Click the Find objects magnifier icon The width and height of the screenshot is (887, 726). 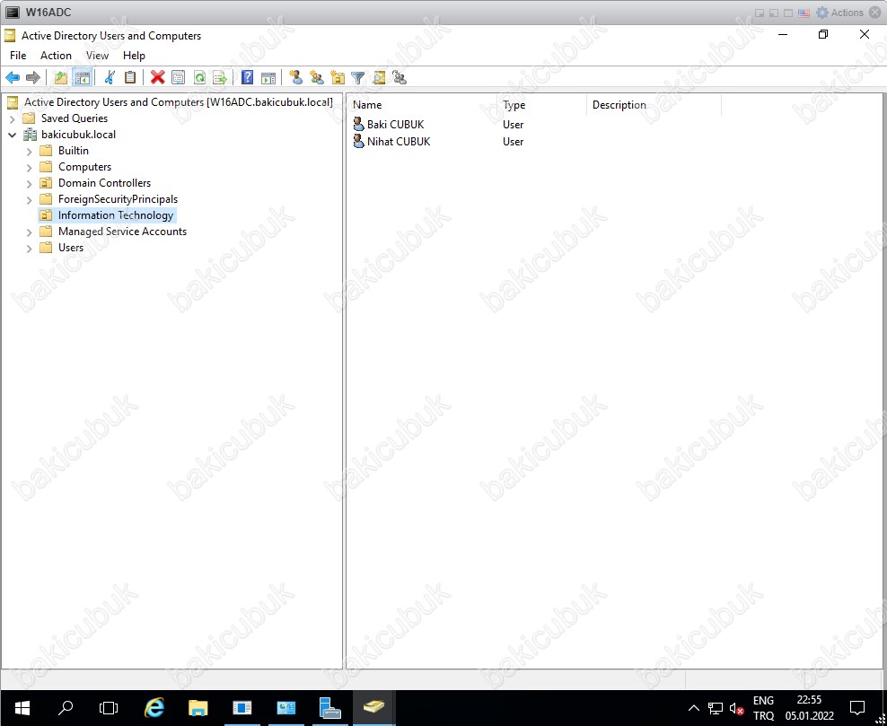pyautogui.click(x=379, y=77)
